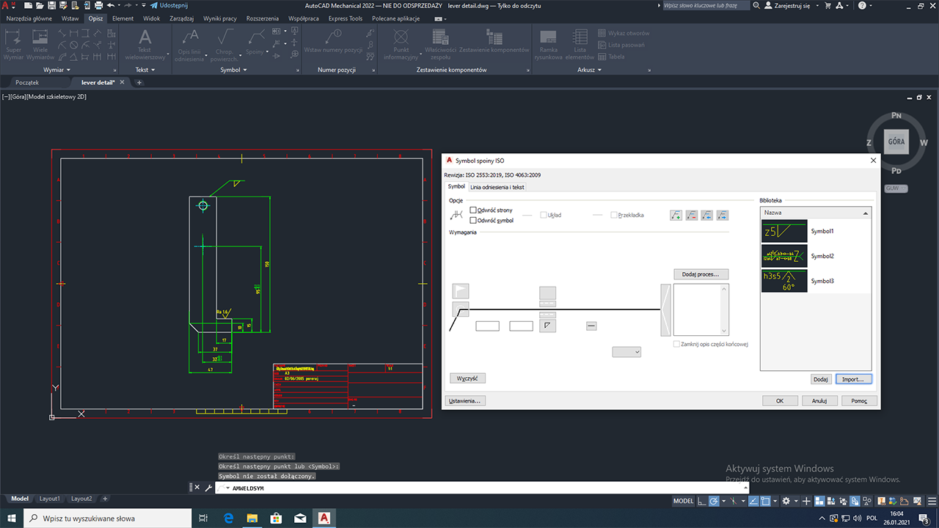The width and height of the screenshot is (939, 528).
Task: Open Lista elementów tool
Action: pyautogui.click(x=580, y=44)
